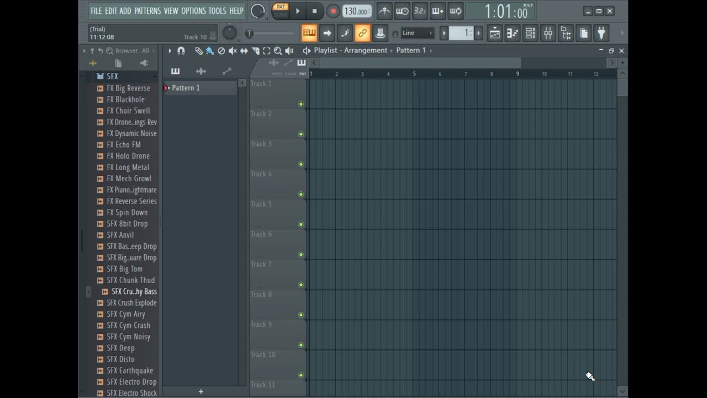Click the main volume slider

[x=271, y=34]
